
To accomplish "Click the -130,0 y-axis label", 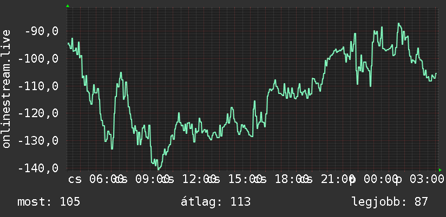I will pos(38,141).
